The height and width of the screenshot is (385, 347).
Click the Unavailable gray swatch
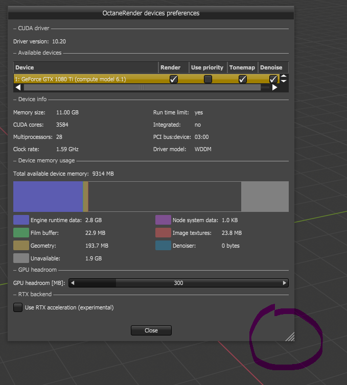[x=21, y=258]
